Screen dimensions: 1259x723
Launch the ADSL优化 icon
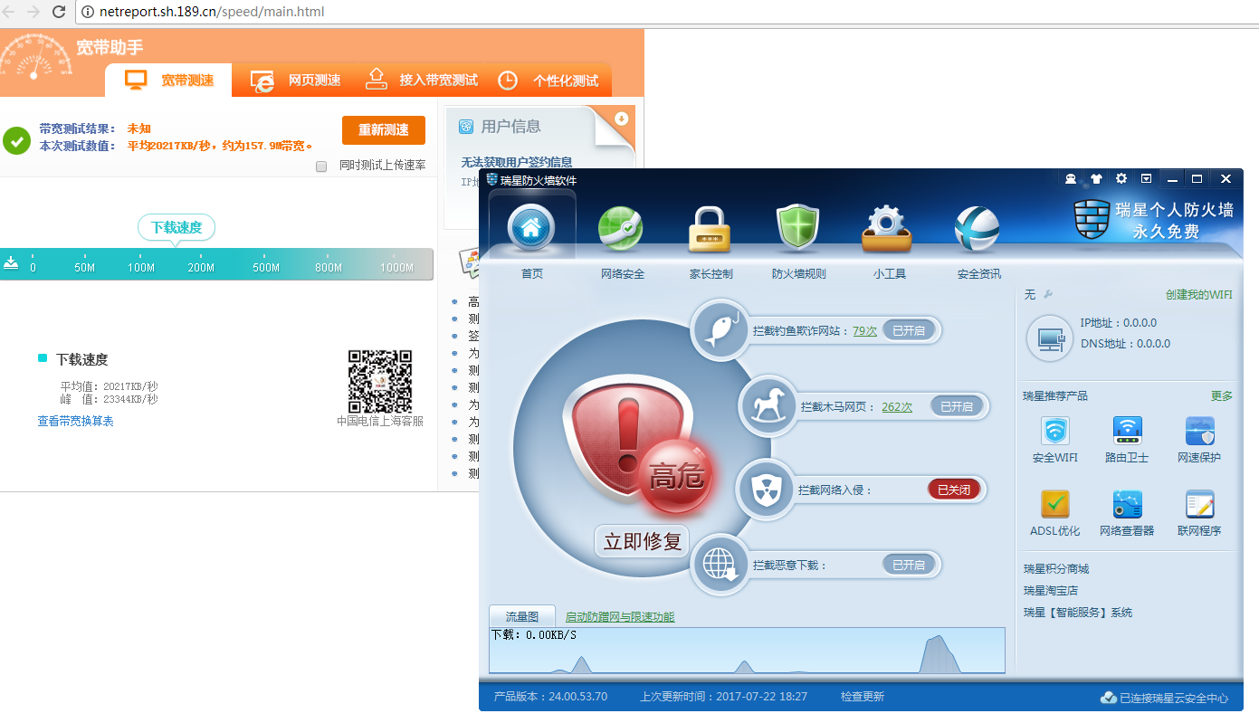pyautogui.click(x=1055, y=504)
